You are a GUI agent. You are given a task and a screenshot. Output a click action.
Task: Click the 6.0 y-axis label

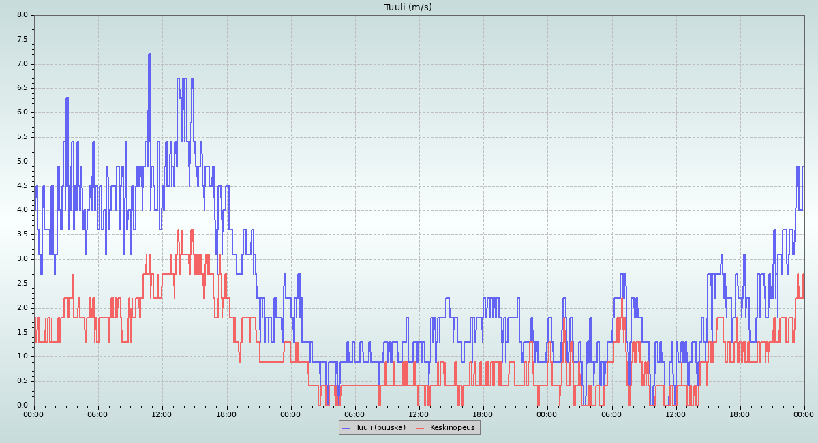tap(22, 112)
